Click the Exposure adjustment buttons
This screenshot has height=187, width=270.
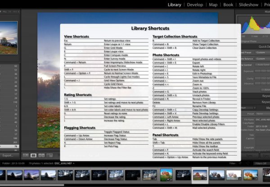coord(262,71)
